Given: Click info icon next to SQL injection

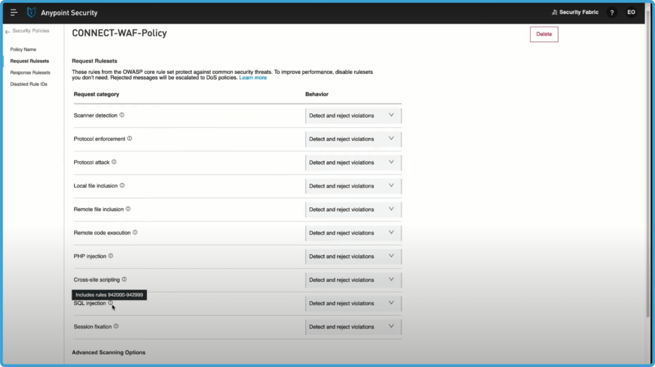Looking at the screenshot, I should coord(110,303).
